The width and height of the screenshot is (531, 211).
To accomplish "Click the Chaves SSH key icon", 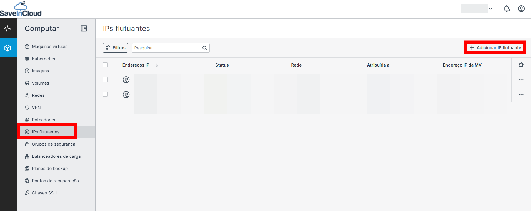I will coord(27,193).
